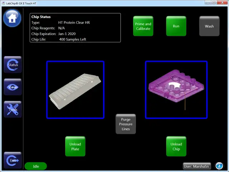Open the Status sidebar button
Image resolution: width=229 pixels, height=172 pixels.
[13, 64]
